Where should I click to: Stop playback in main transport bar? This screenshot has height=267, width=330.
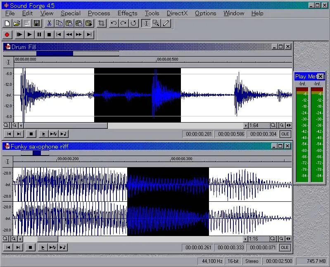click(x=49, y=35)
